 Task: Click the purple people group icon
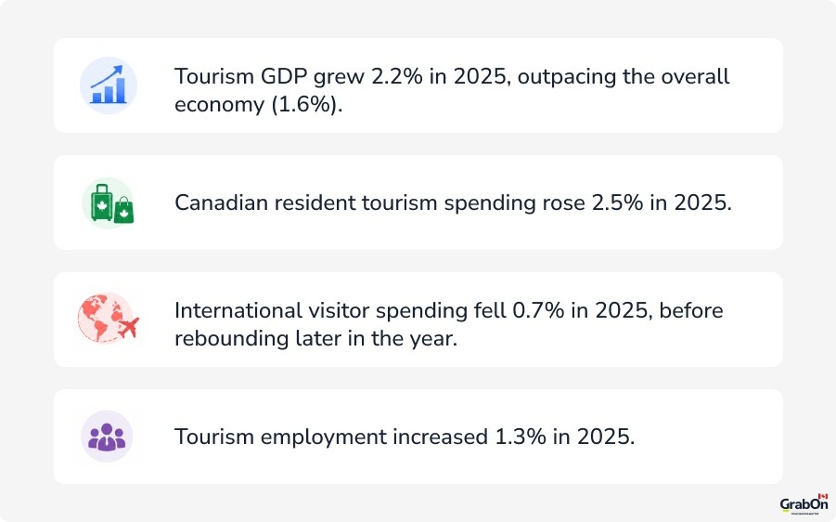coord(107,437)
